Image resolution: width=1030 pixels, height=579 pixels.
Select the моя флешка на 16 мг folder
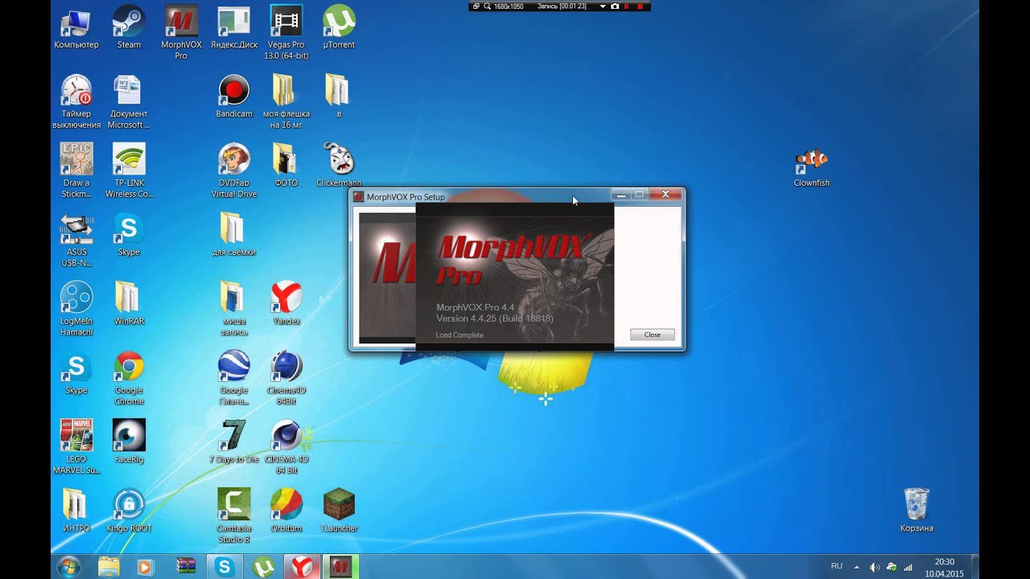286,101
